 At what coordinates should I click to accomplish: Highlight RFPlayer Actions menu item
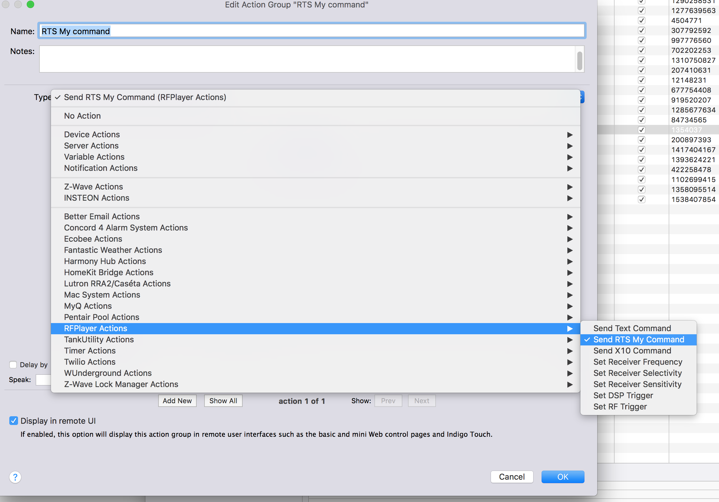click(x=316, y=329)
